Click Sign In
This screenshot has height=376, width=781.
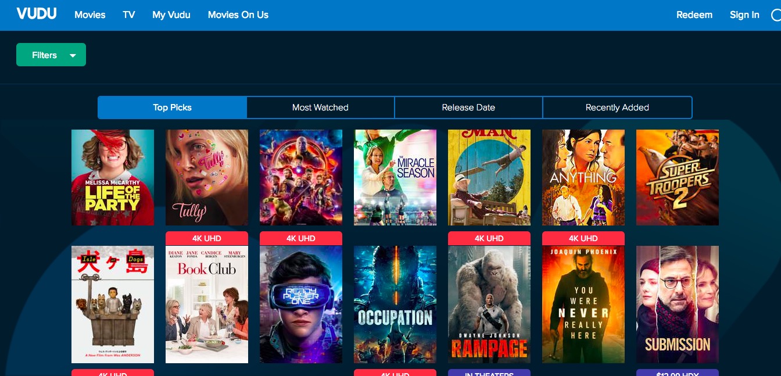[x=744, y=15]
